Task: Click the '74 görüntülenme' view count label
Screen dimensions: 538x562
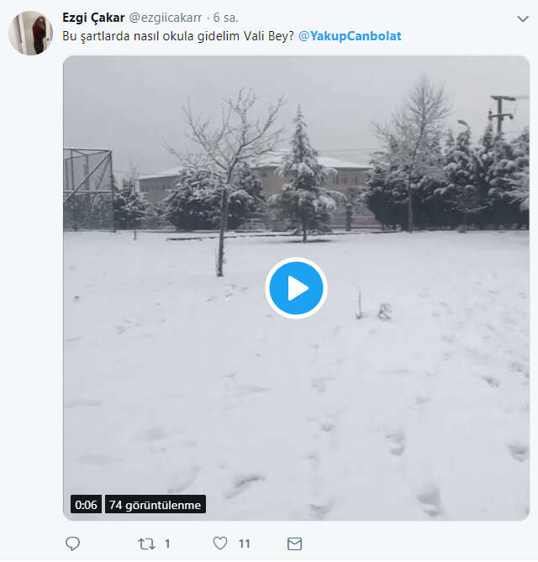Action: (x=155, y=505)
